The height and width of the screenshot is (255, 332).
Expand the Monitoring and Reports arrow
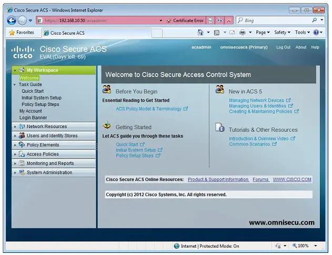15,163
